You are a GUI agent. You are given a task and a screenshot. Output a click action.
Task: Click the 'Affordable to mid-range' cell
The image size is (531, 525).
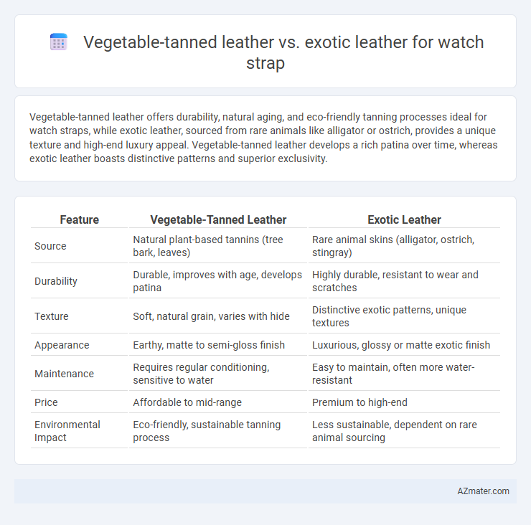(x=187, y=402)
